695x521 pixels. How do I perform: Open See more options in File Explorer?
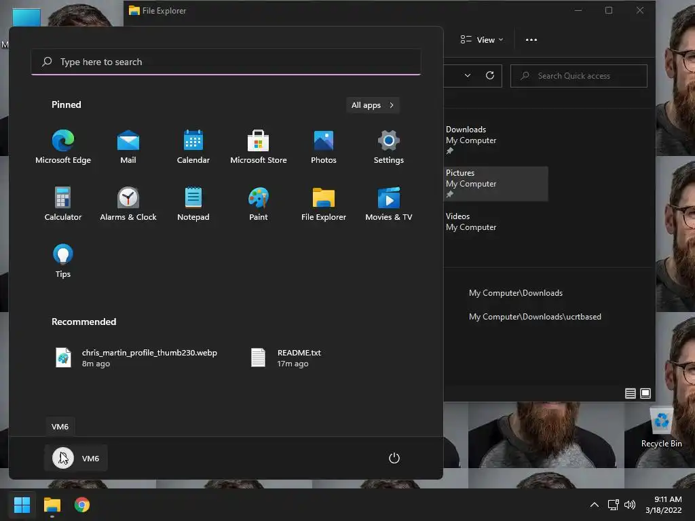coord(531,40)
